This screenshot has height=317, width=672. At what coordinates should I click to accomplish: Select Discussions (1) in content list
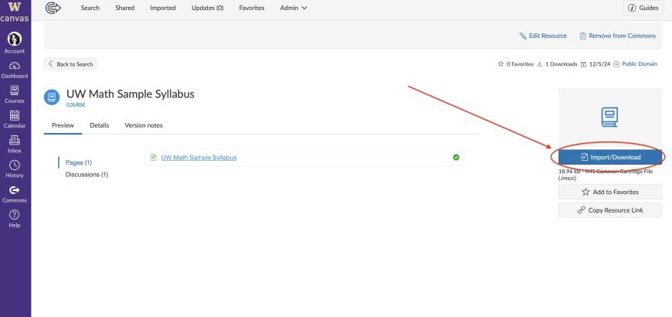pyautogui.click(x=87, y=175)
